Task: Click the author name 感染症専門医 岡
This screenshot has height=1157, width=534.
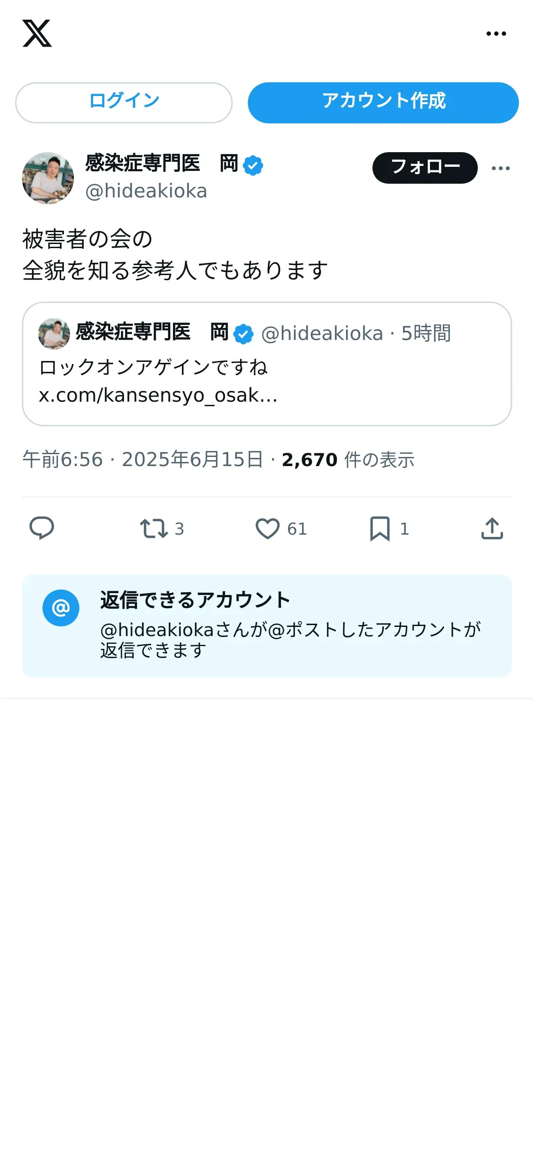Action: click(x=162, y=163)
